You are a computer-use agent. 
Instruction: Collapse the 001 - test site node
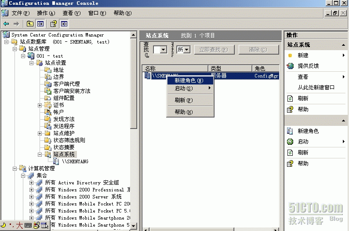23,56
